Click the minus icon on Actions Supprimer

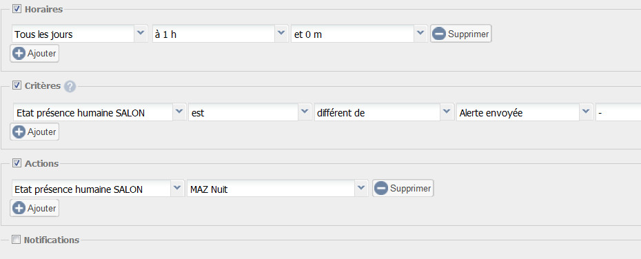coord(380,188)
